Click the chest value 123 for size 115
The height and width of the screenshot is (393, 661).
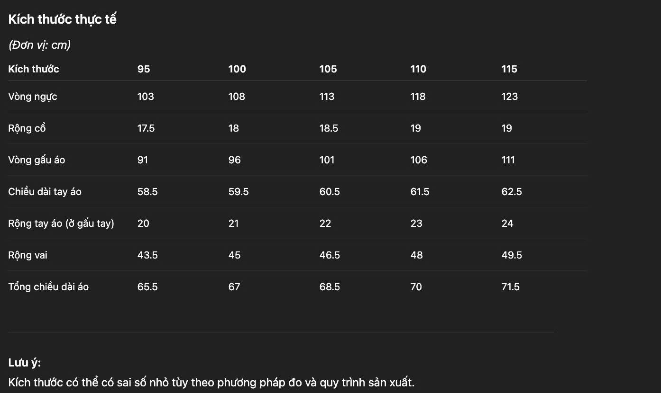[510, 97]
